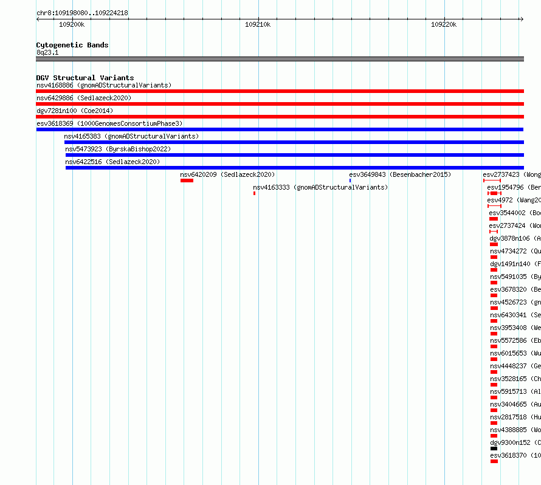Click the red bracket glyph under esv4972
The height and width of the screenshot is (485, 541).
pyautogui.click(x=494, y=206)
